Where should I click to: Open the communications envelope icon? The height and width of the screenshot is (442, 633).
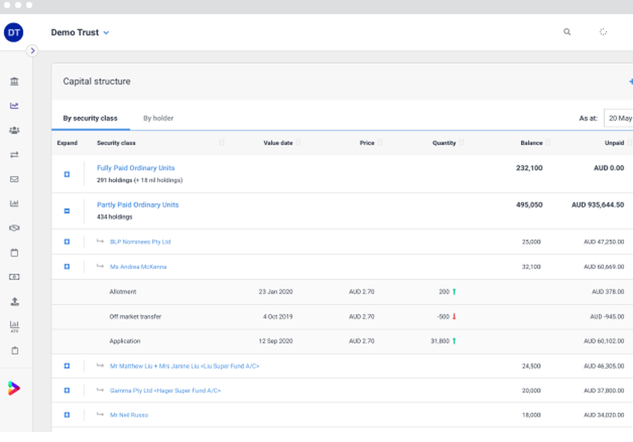14,179
